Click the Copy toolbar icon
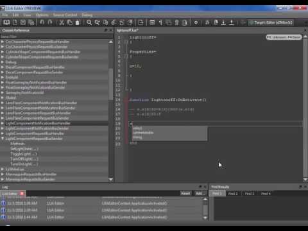The image size is (308, 231). (70, 22)
